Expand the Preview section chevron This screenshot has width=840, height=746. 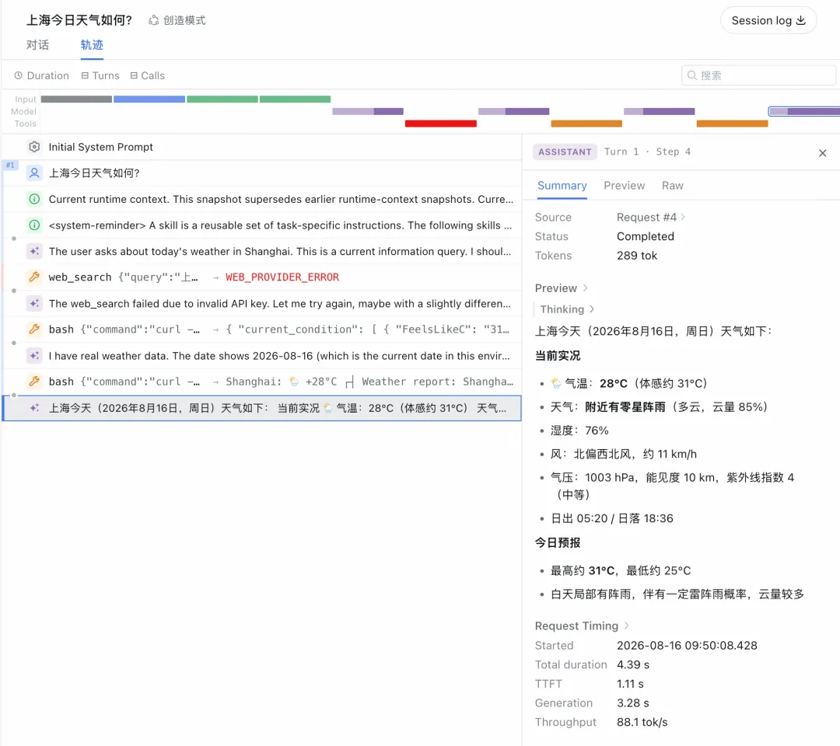pos(586,288)
